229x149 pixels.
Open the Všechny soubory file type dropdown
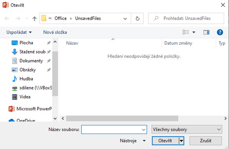pos(187,129)
